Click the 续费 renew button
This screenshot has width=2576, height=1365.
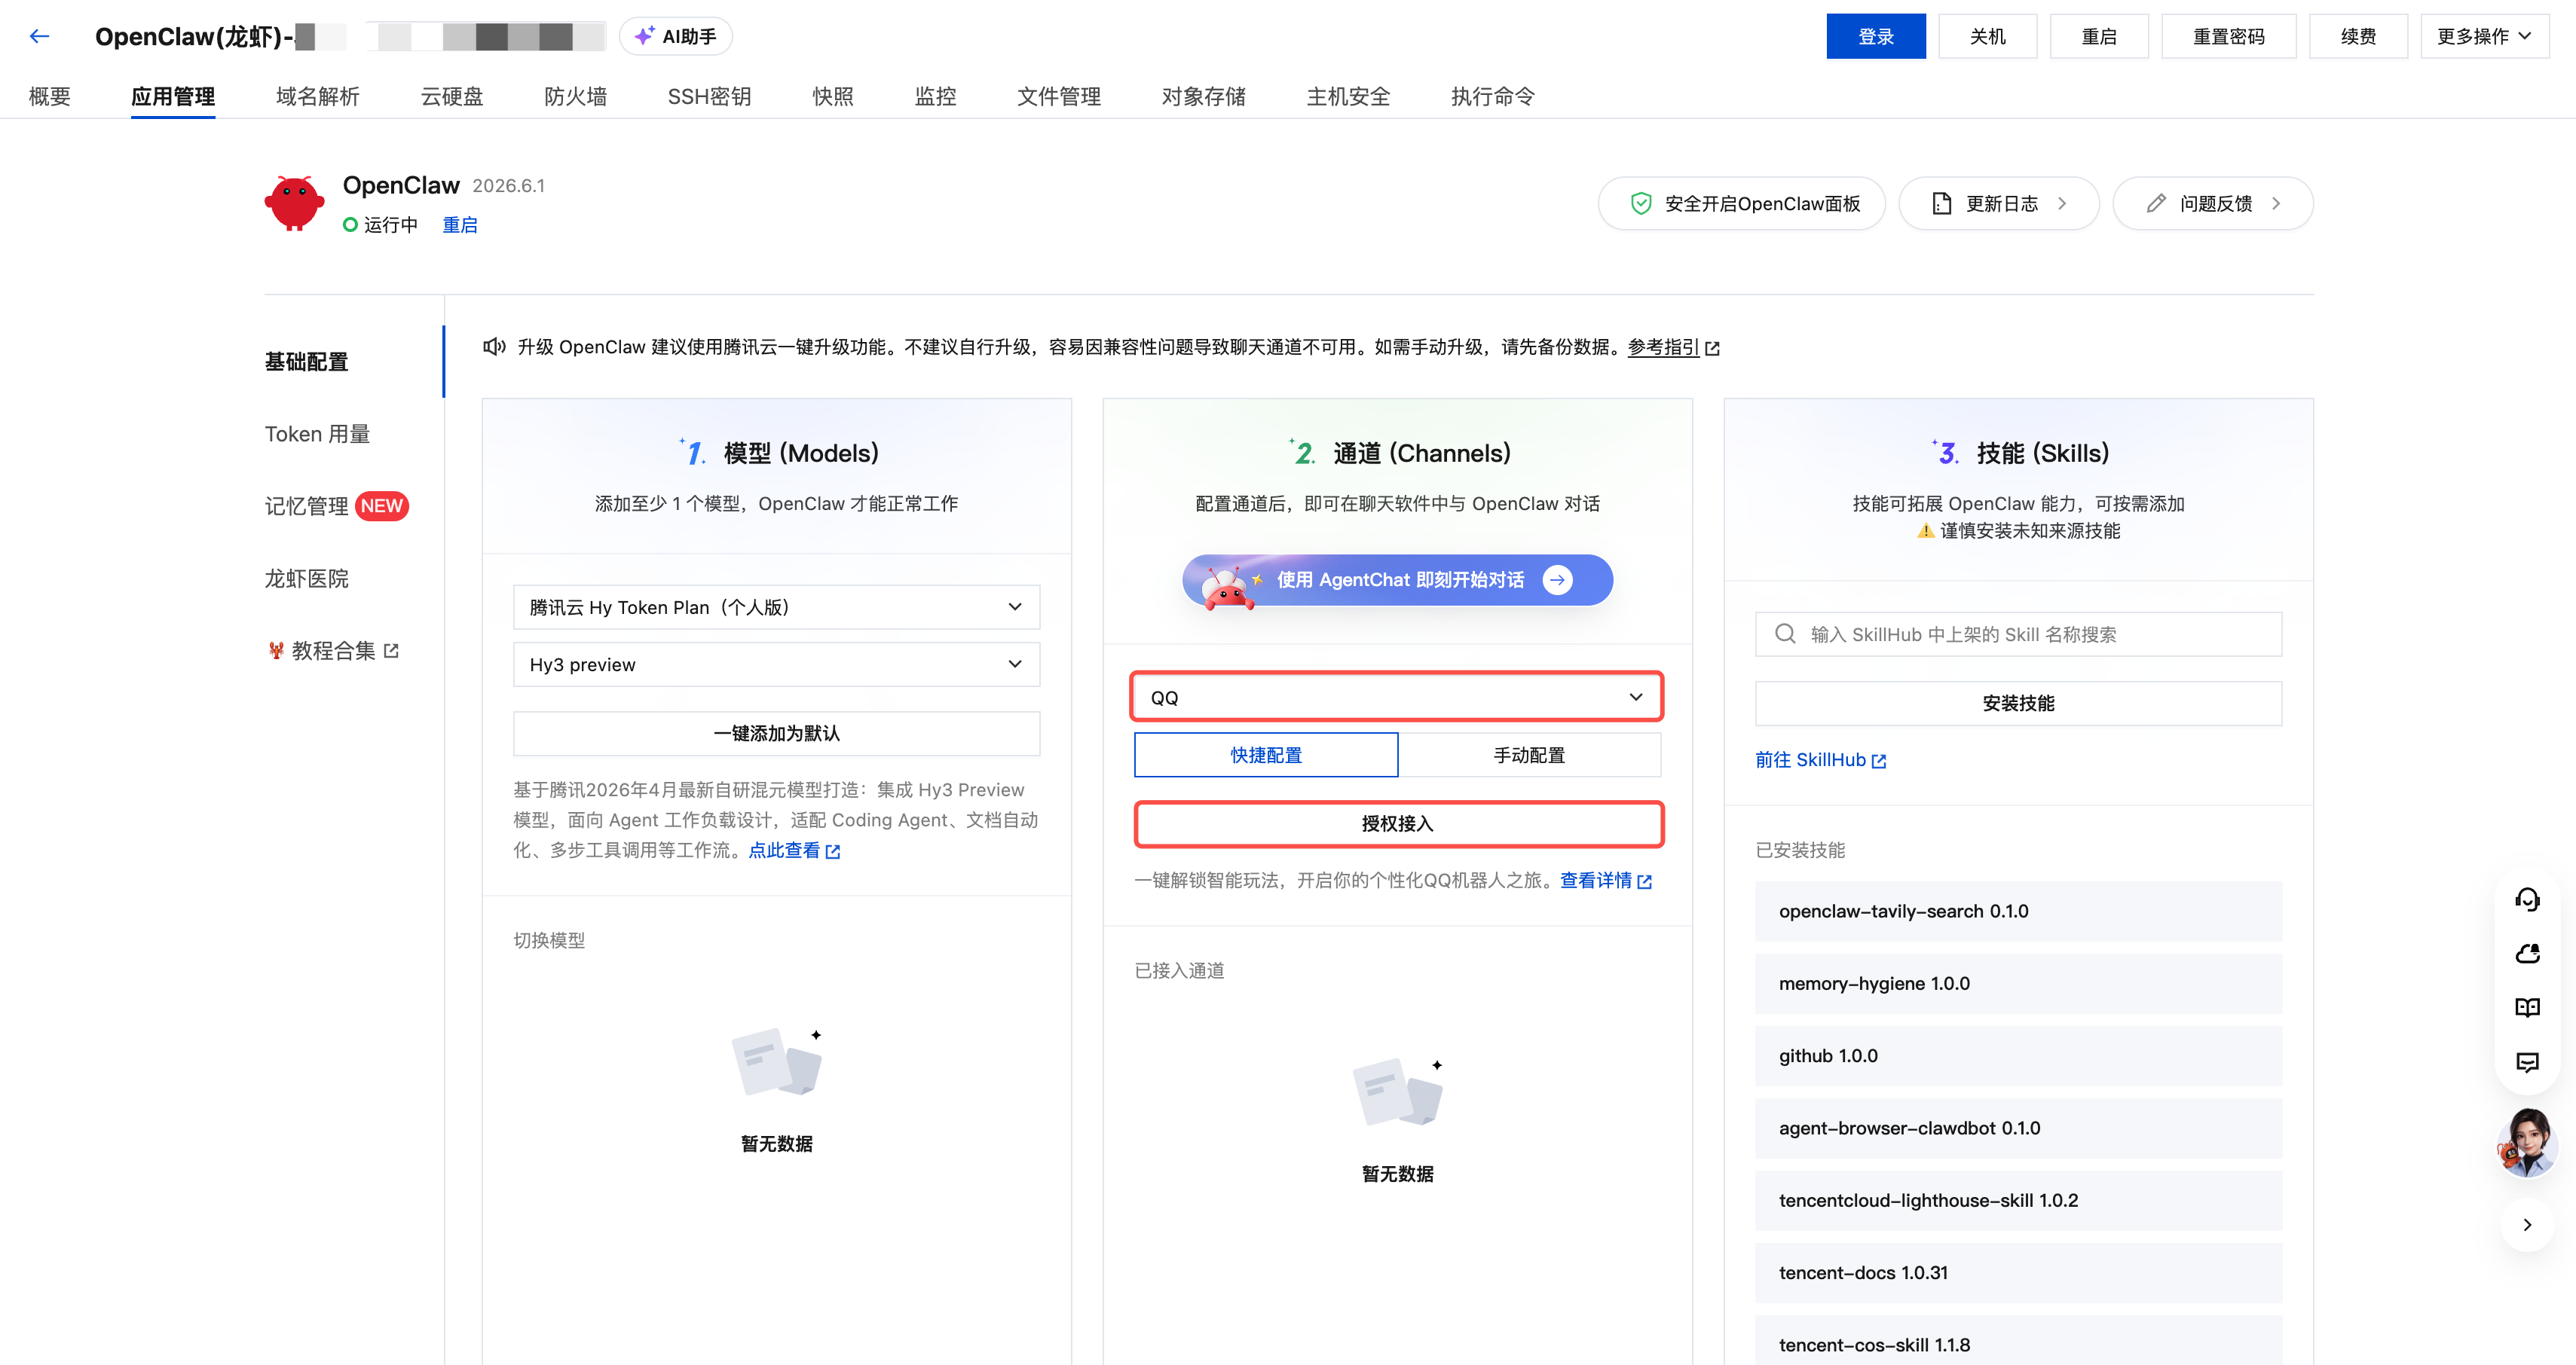click(x=2358, y=36)
